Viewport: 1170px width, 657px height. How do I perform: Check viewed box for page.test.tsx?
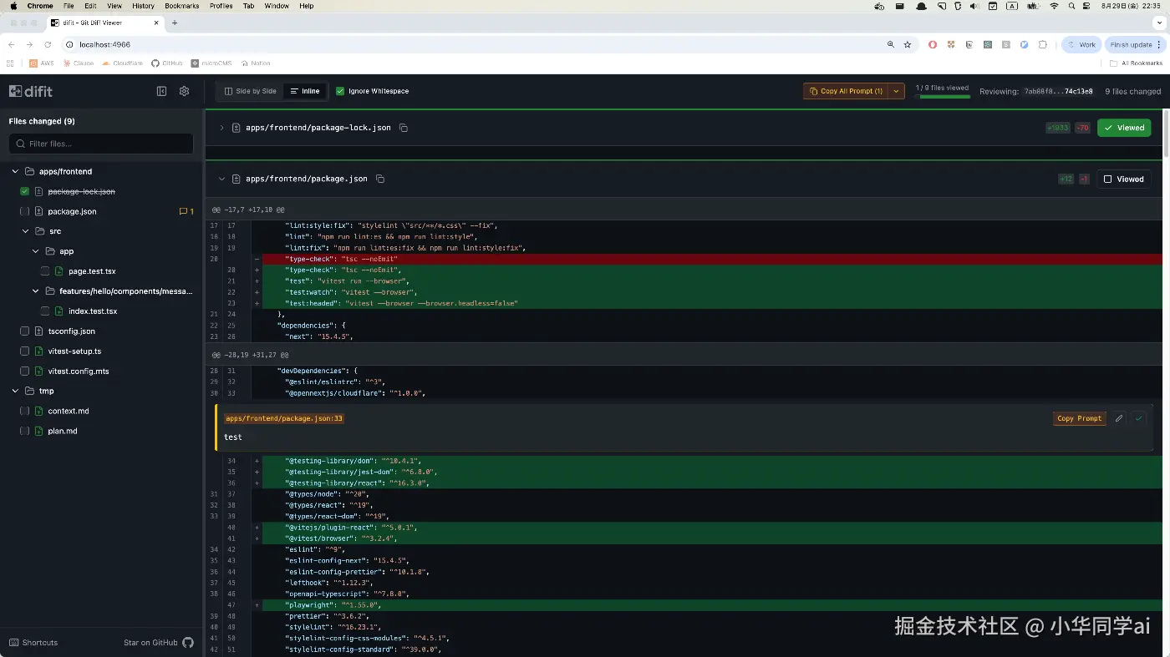click(x=45, y=271)
